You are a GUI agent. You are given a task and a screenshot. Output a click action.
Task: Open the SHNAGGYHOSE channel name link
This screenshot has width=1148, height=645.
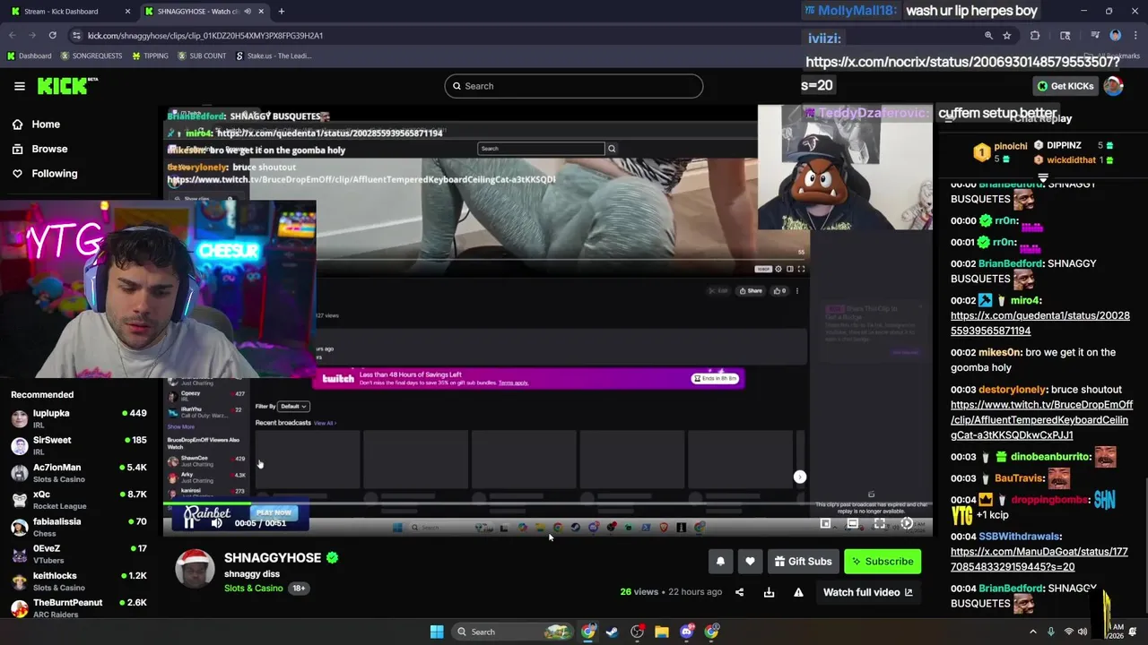273,557
